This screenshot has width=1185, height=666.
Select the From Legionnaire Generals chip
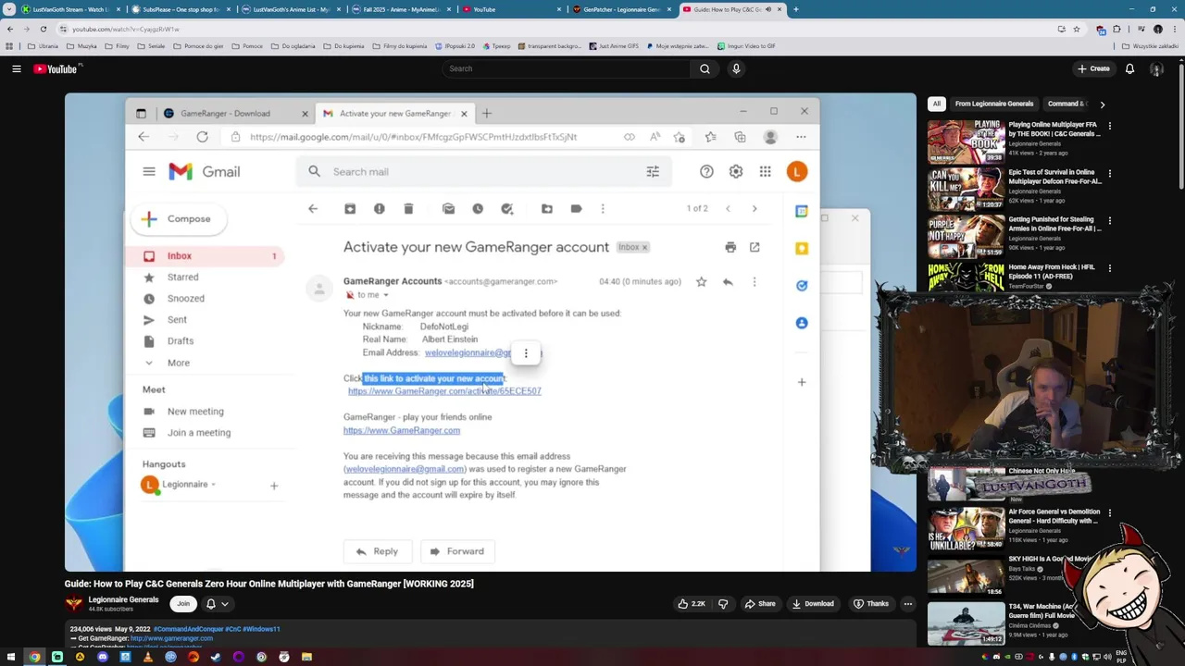[994, 104]
